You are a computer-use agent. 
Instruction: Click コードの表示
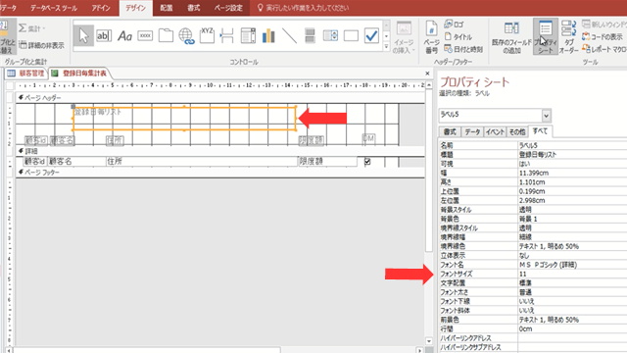click(603, 37)
